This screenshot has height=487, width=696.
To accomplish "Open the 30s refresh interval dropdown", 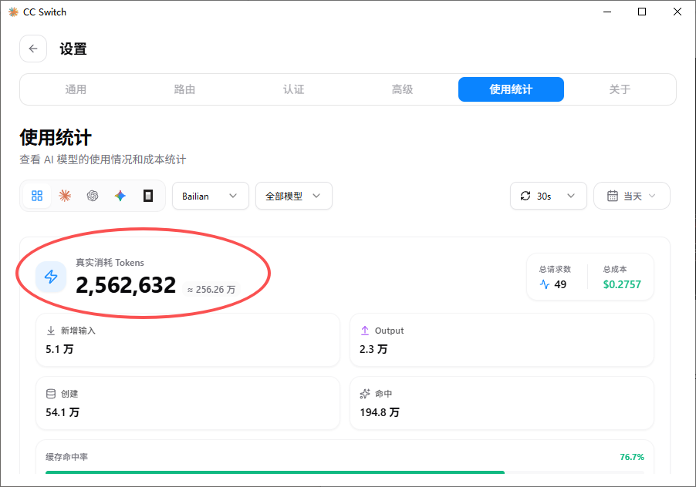I will tap(549, 196).
